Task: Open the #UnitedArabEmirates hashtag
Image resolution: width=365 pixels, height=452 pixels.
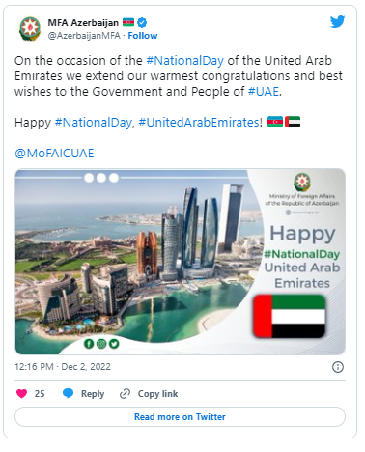Action: (x=199, y=123)
